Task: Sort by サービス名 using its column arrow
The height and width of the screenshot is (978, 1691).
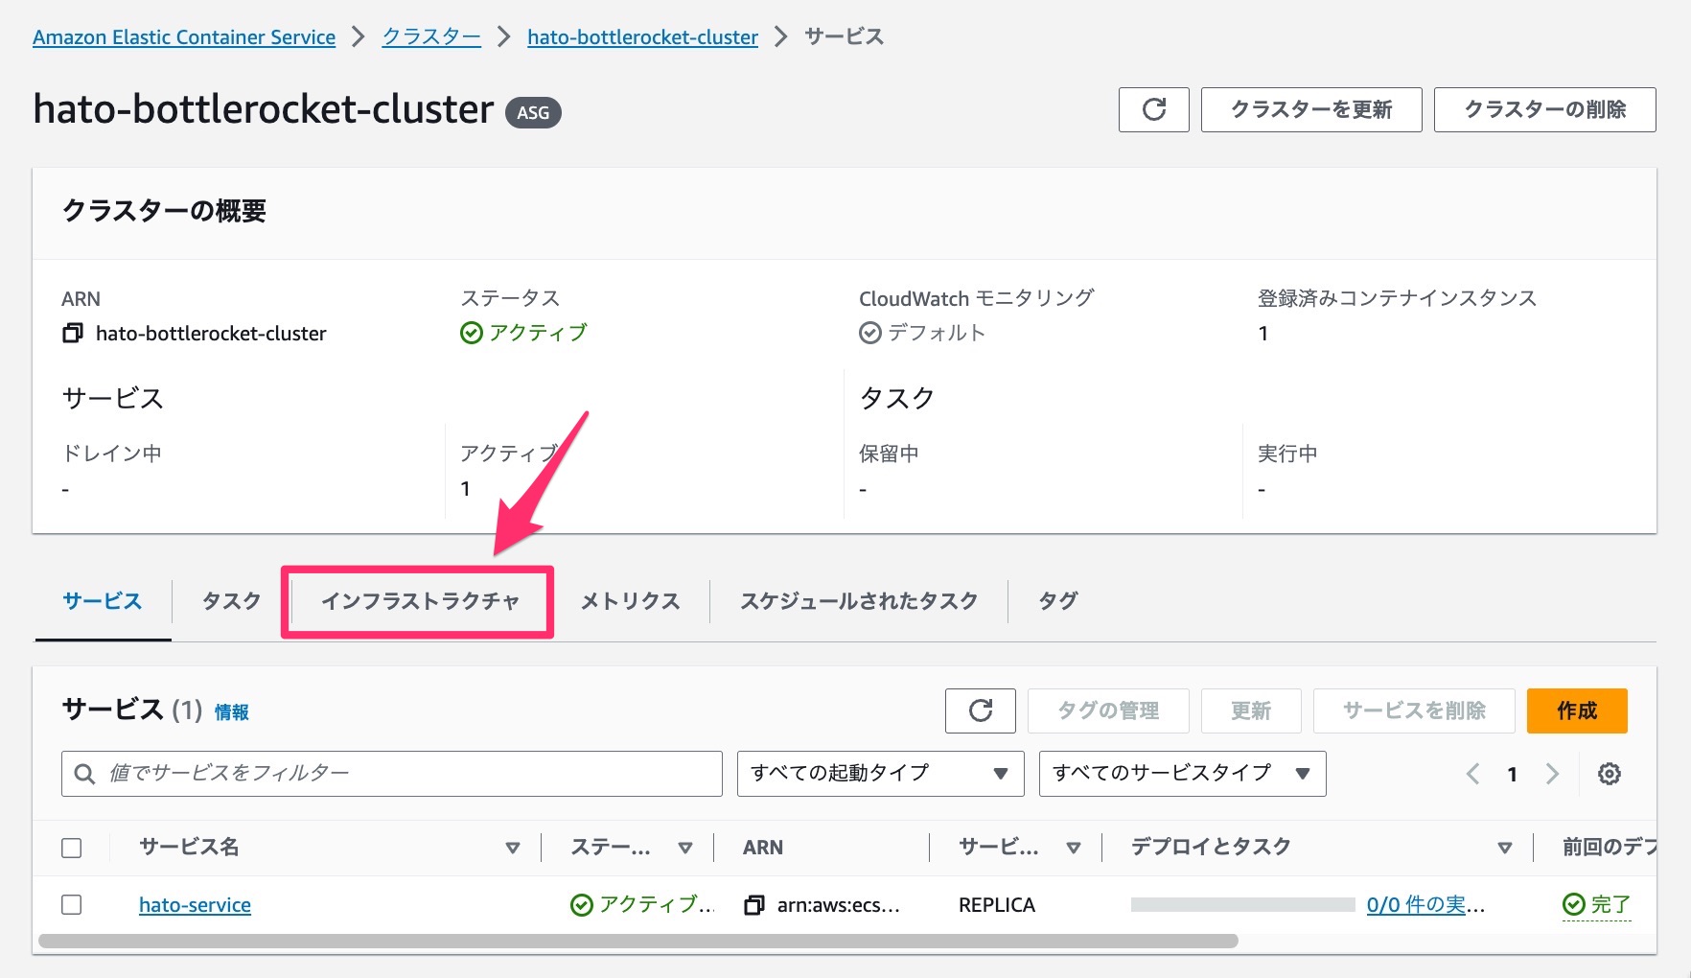Action: 514,848
